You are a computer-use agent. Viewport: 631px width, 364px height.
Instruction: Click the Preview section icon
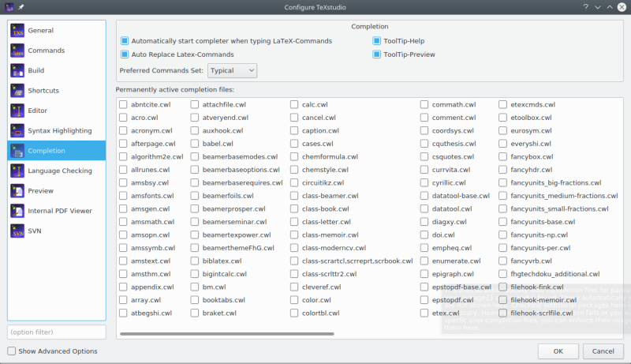(x=17, y=191)
